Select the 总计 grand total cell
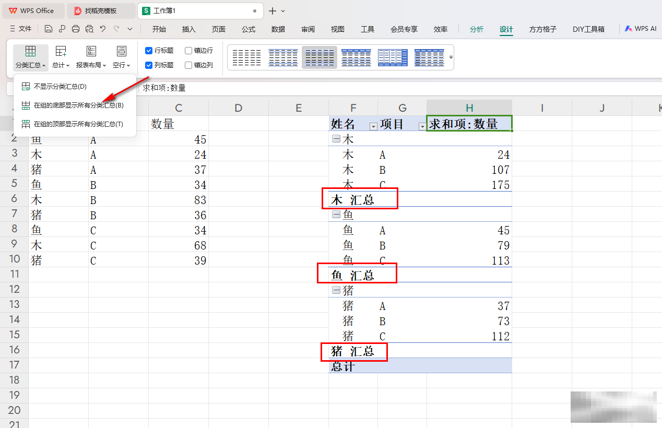Screen dimensions: 662x428 [353, 366]
